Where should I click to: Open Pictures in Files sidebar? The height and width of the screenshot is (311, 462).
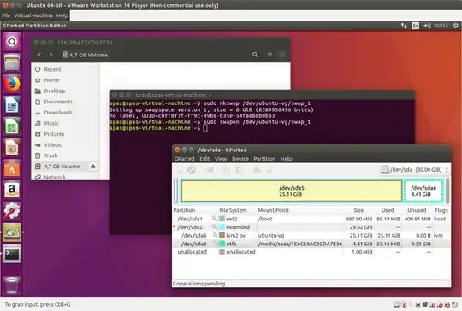[x=65, y=134]
